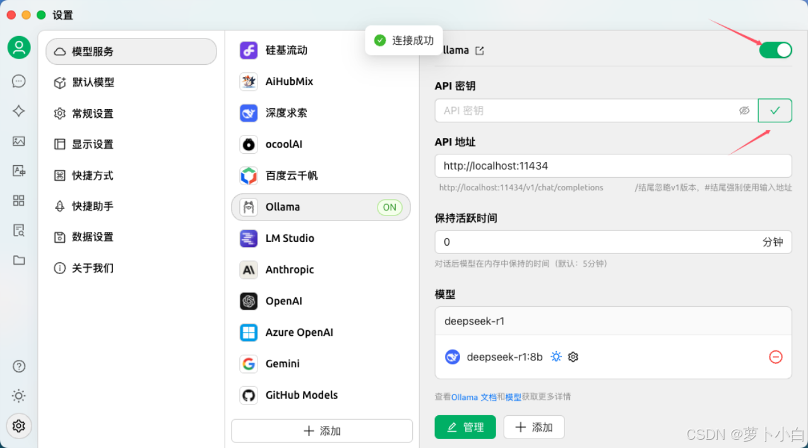Select 数据设置 settings menu

click(x=131, y=237)
